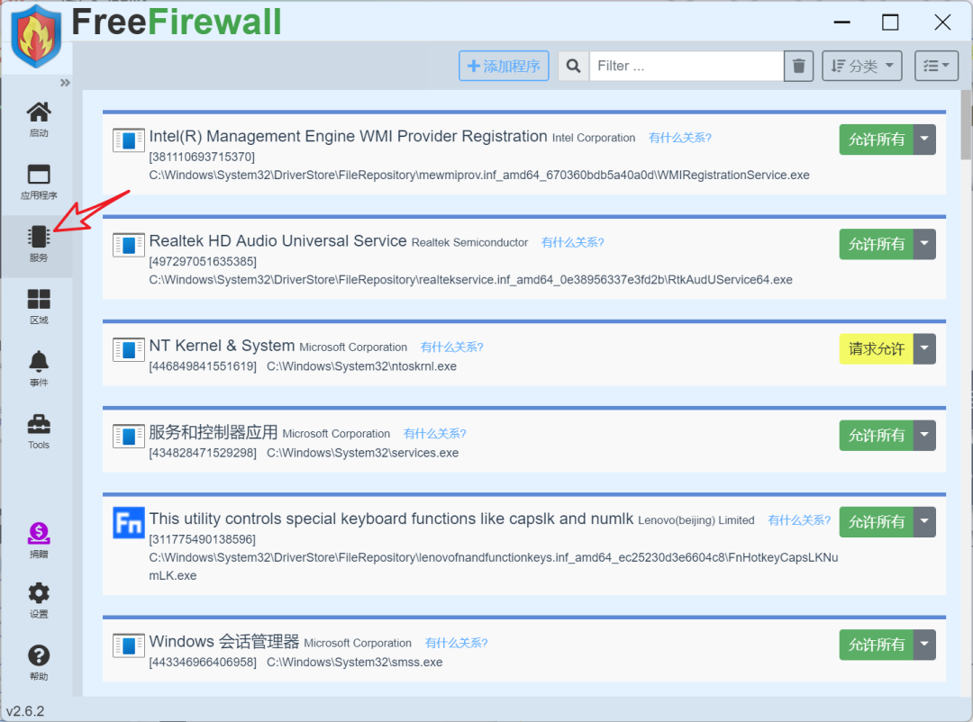The height and width of the screenshot is (722, 973).
Task: Click the FreeFirewall shield logo
Action: tap(36, 35)
